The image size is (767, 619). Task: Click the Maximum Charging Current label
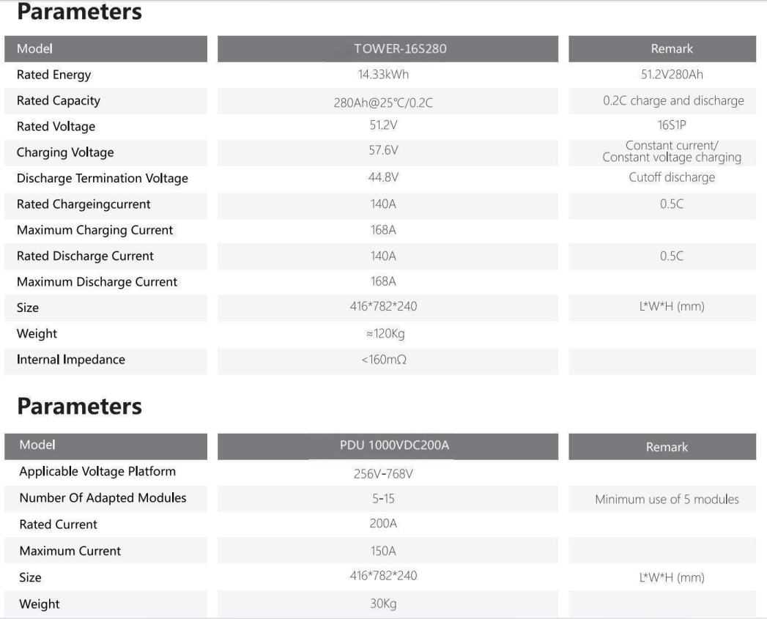(95, 230)
